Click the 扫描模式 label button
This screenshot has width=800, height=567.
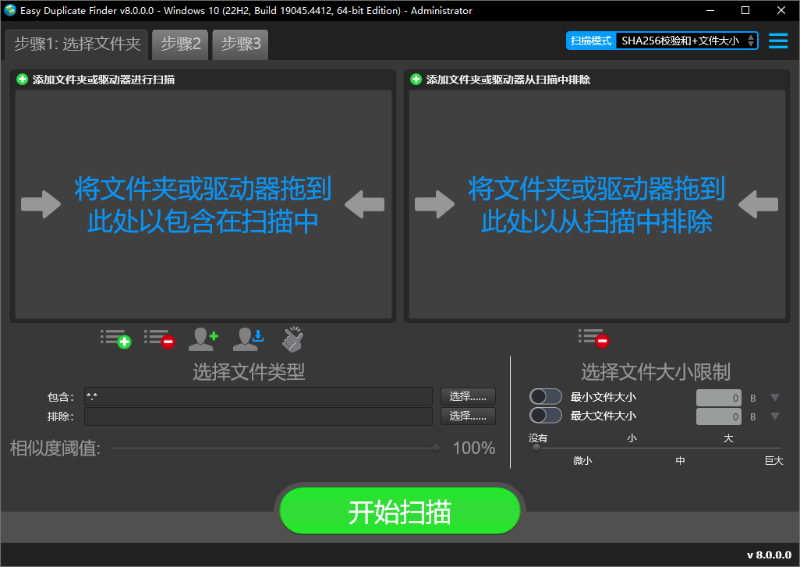(x=591, y=41)
